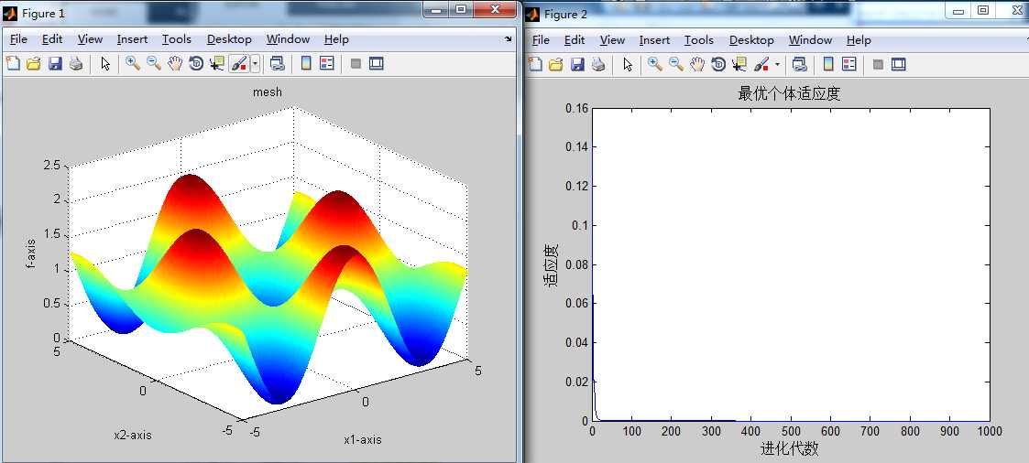Click New Figure icon in Figure 1 toolbar
1029x463 pixels.
13,63
